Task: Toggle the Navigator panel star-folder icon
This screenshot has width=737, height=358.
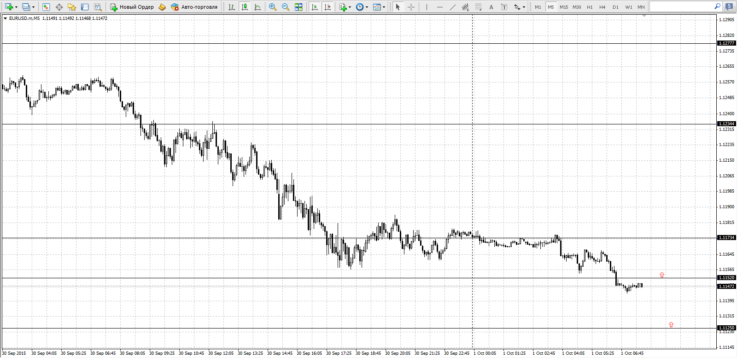Action: point(72,7)
